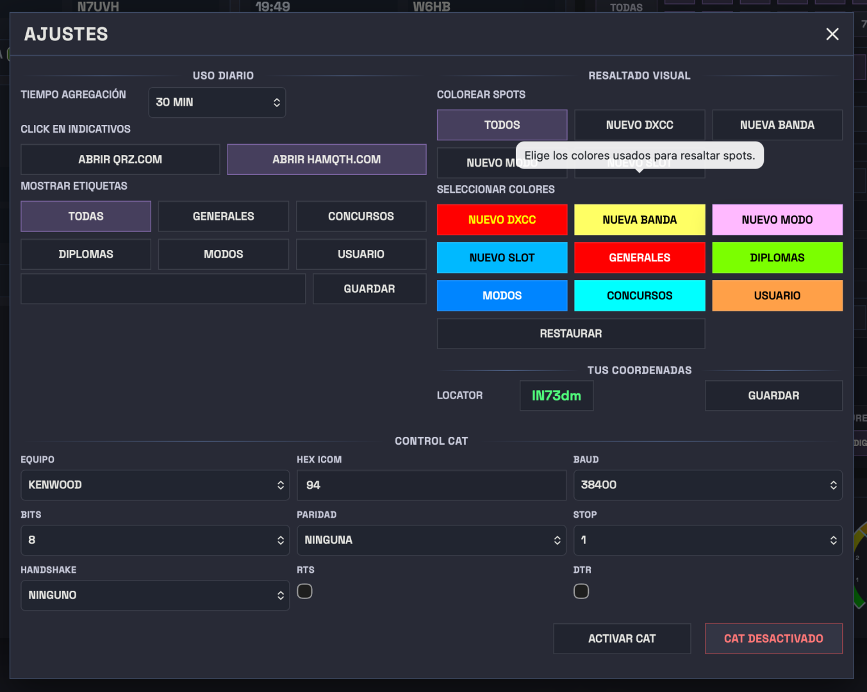Enable the DTR checkbox
Image resolution: width=867 pixels, height=692 pixels.
(x=581, y=591)
